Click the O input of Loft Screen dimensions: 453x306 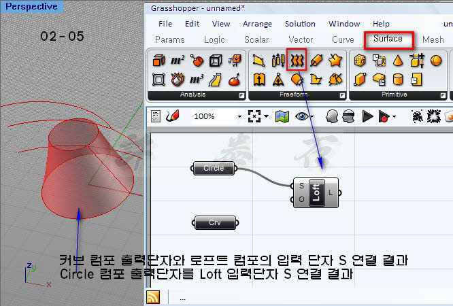tap(301, 199)
